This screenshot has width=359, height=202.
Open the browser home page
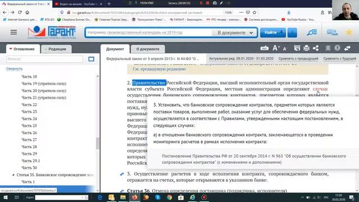pos(27,12)
